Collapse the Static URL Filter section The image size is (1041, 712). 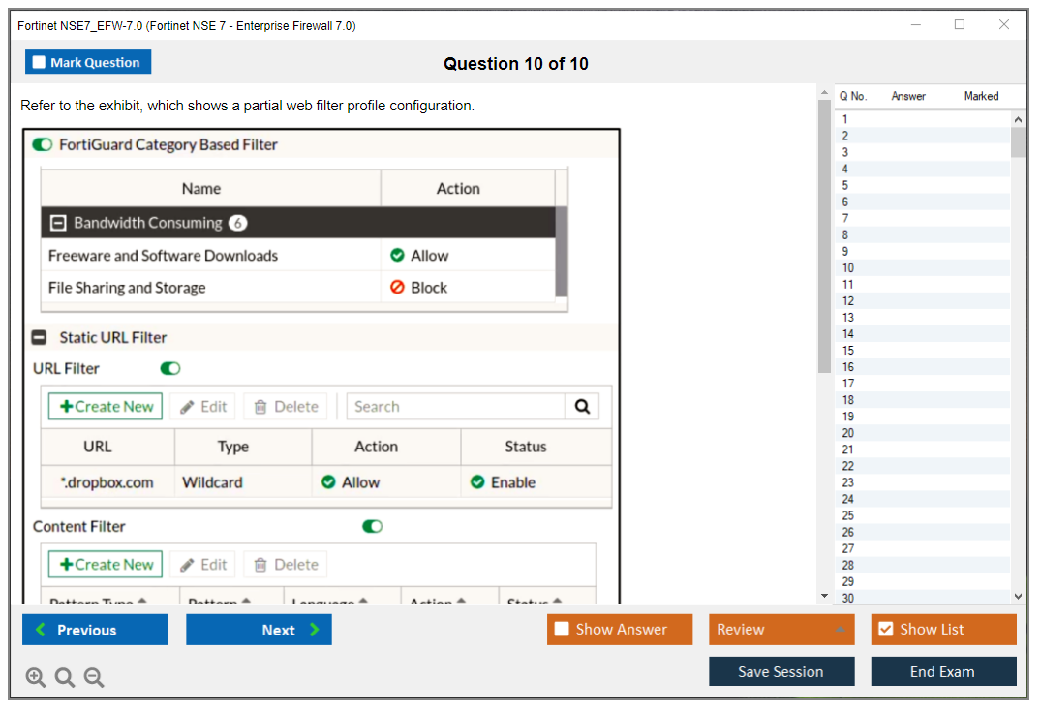tap(40, 338)
